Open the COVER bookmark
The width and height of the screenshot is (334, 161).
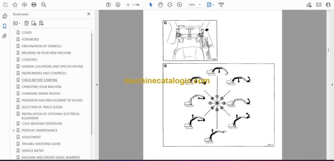coord(26,33)
